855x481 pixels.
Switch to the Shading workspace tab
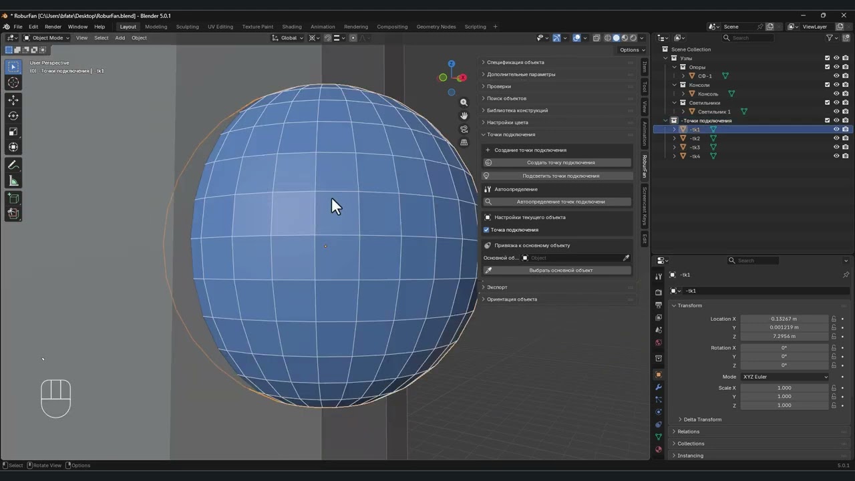pyautogui.click(x=292, y=27)
